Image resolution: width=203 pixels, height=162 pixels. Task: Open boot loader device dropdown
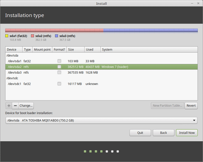(101, 120)
